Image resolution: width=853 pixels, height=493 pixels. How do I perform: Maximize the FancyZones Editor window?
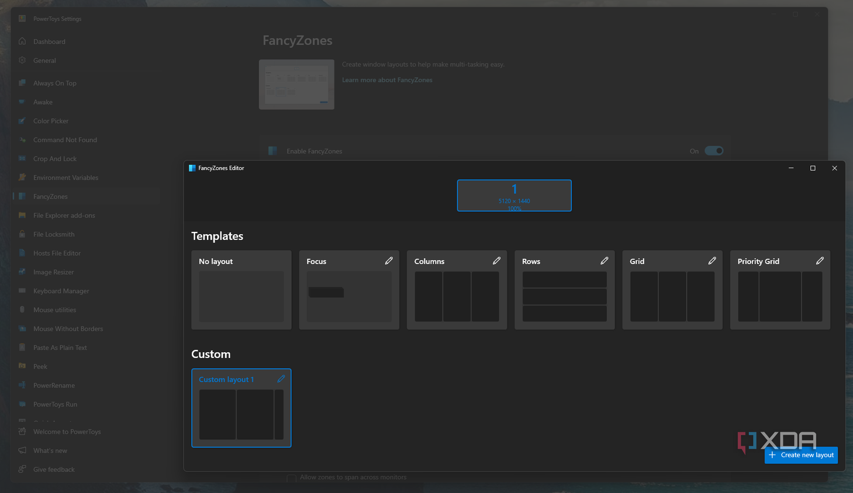(813, 168)
